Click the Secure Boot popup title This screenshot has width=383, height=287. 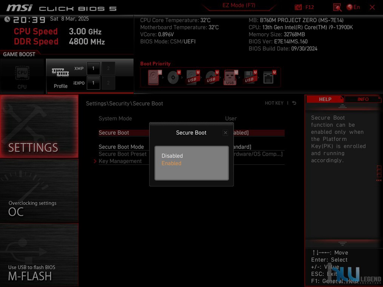coord(191,132)
